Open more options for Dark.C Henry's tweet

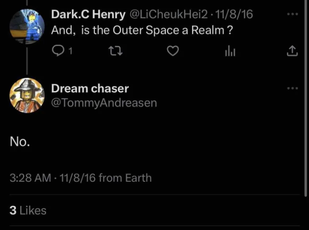pyautogui.click(x=293, y=14)
